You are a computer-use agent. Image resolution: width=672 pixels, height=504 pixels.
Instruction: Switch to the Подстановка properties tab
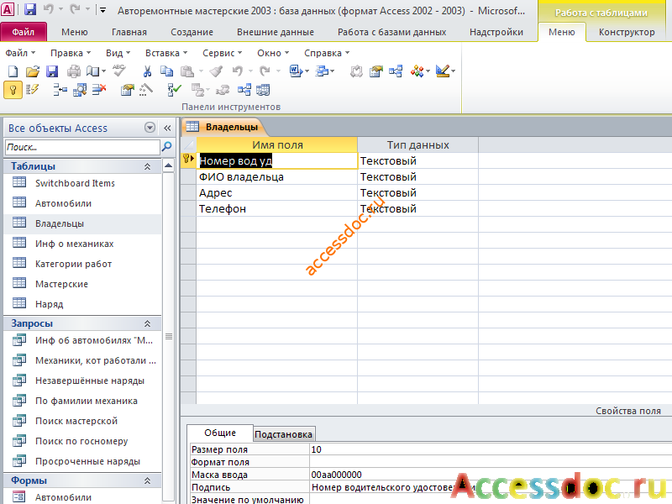(x=283, y=434)
